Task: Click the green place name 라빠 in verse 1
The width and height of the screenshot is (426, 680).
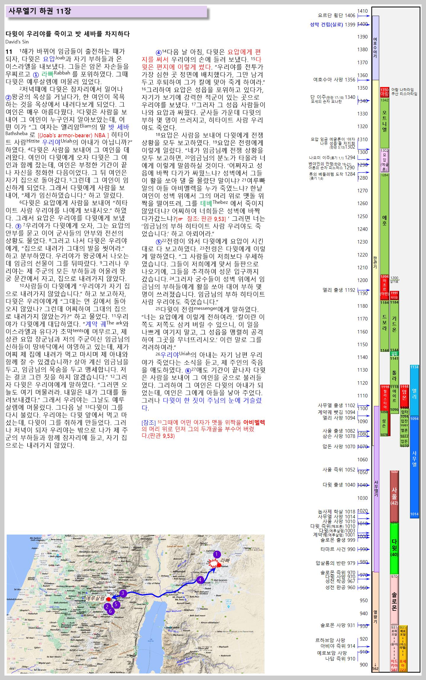Action: click(47, 74)
